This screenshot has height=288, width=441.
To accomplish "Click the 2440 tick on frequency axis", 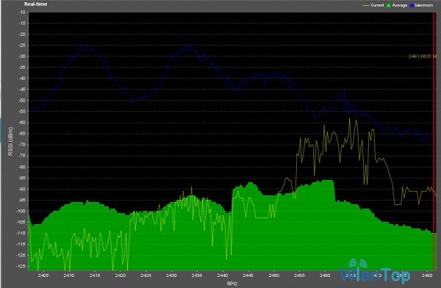I will [223, 276].
